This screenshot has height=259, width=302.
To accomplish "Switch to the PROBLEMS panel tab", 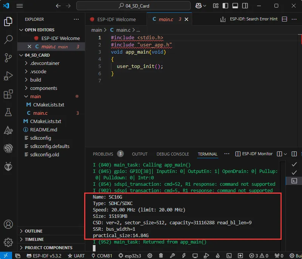I will pyautogui.click(x=103, y=154).
